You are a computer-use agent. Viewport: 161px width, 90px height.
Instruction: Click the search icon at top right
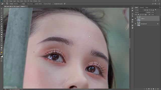153,4
